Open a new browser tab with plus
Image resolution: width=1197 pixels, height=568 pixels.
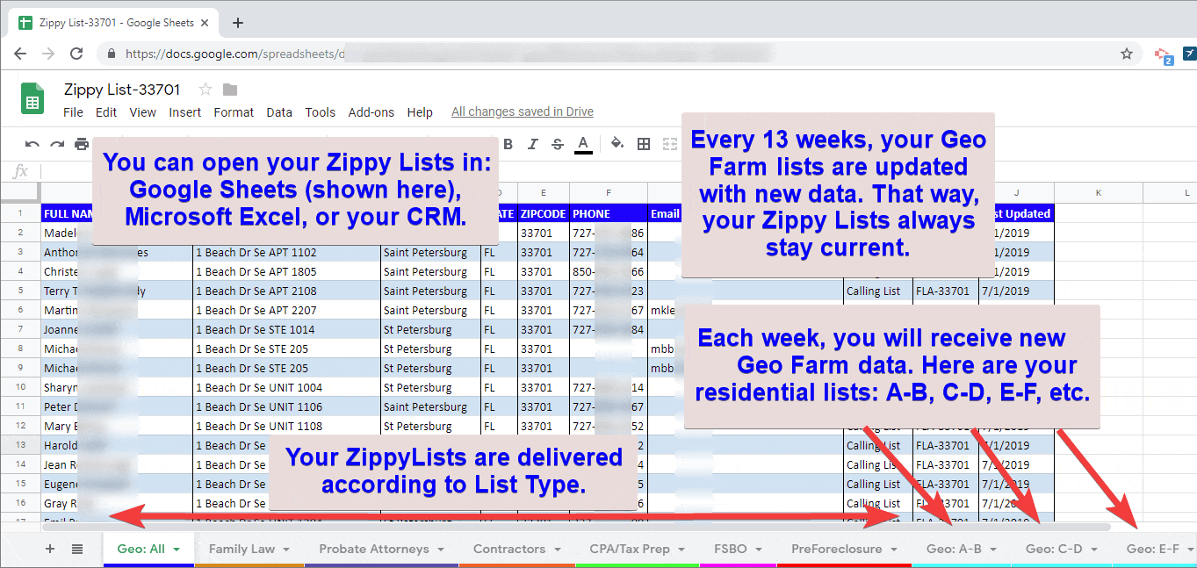point(238,23)
